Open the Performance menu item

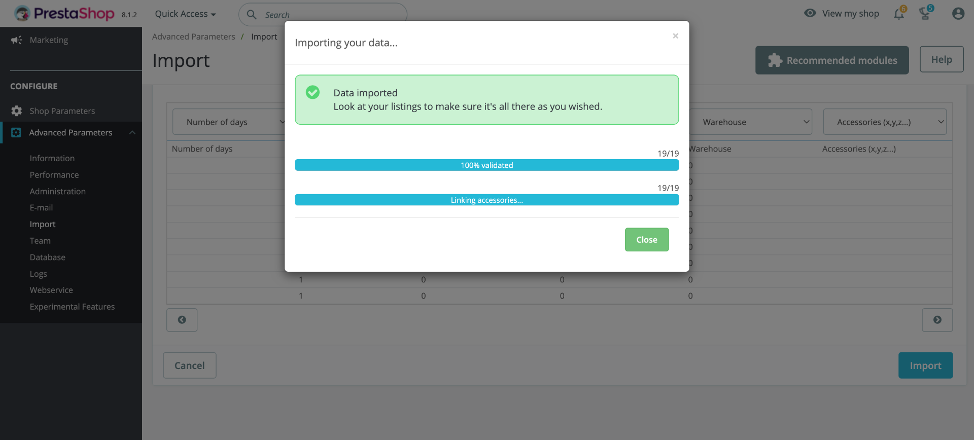point(54,175)
